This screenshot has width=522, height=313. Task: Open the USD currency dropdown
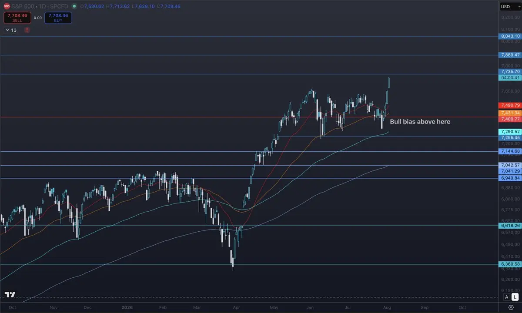coord(510,7)
